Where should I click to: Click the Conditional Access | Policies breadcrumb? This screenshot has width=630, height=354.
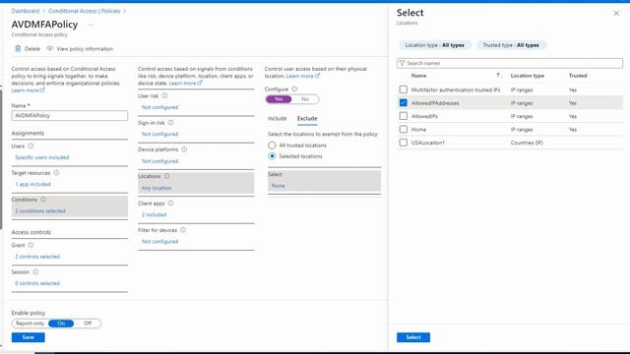point(85,11)
